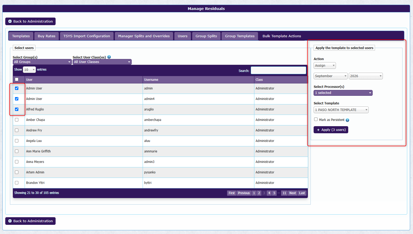
Task: Jump to the Last page
Action: 302,193
